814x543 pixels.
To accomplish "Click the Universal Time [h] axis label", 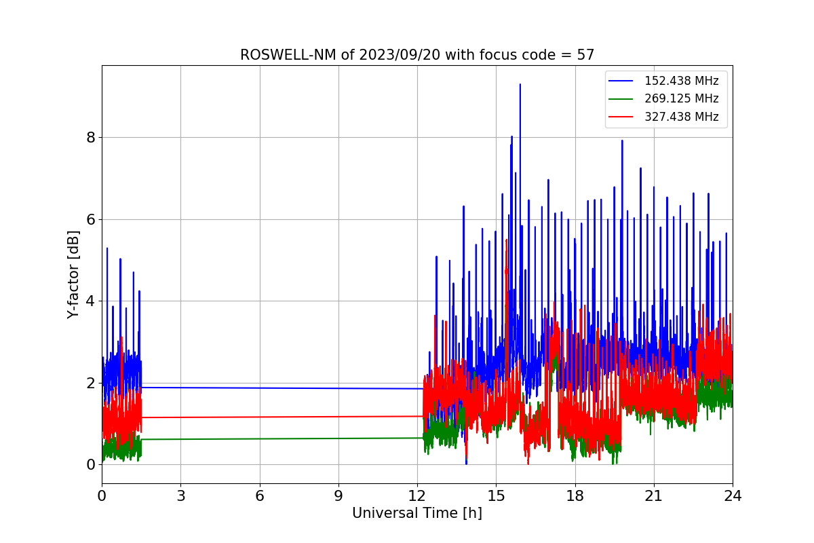I will coord(417,514).
